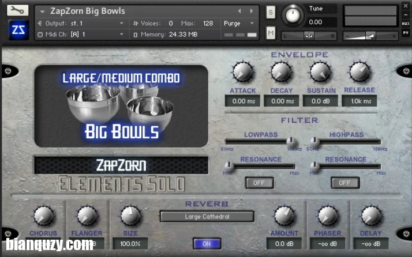The height and width of the screenshot is (257, 412).
Task: Click the Release 1.0k ms value box
Action: (x=359, y=101)
